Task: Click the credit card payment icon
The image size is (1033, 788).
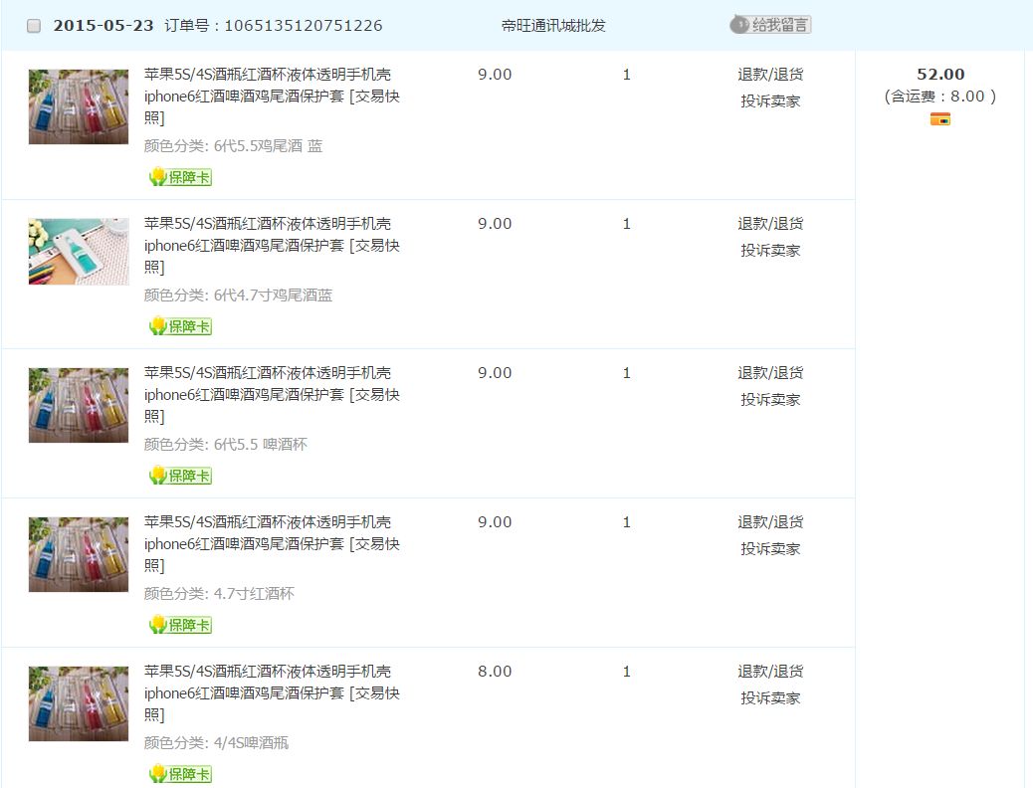Action: tap(940, 119)
